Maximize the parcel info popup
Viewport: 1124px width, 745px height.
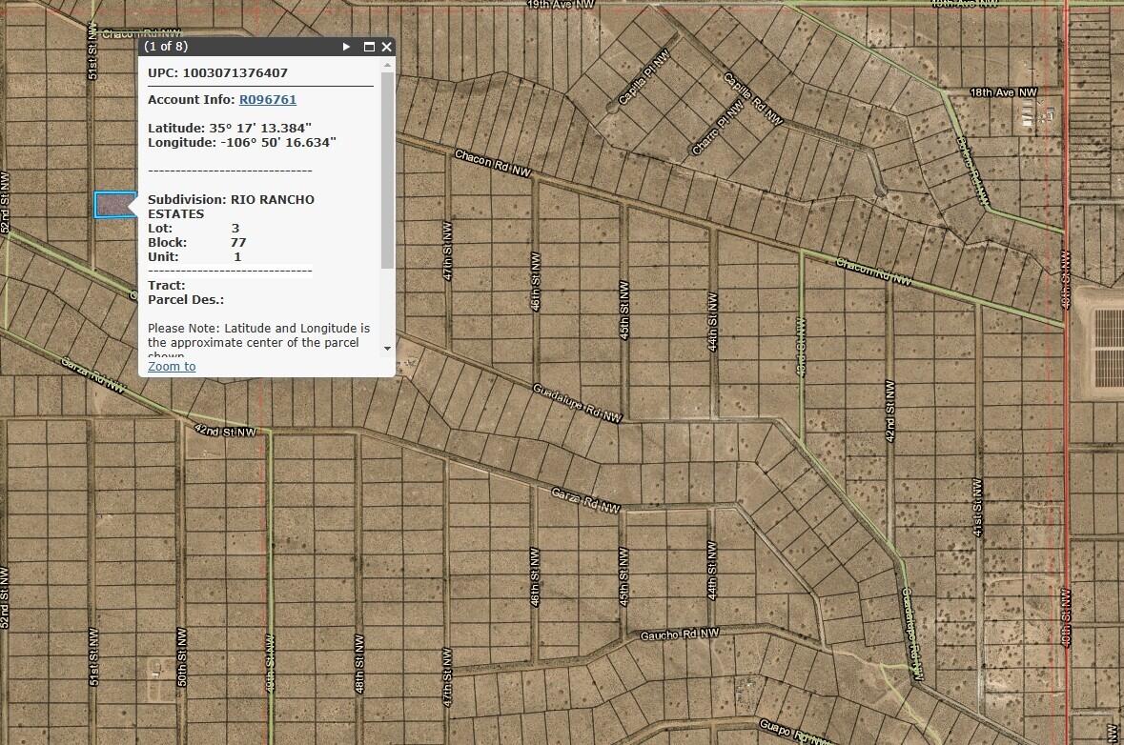pyautogui.click(x=369, y=47)
